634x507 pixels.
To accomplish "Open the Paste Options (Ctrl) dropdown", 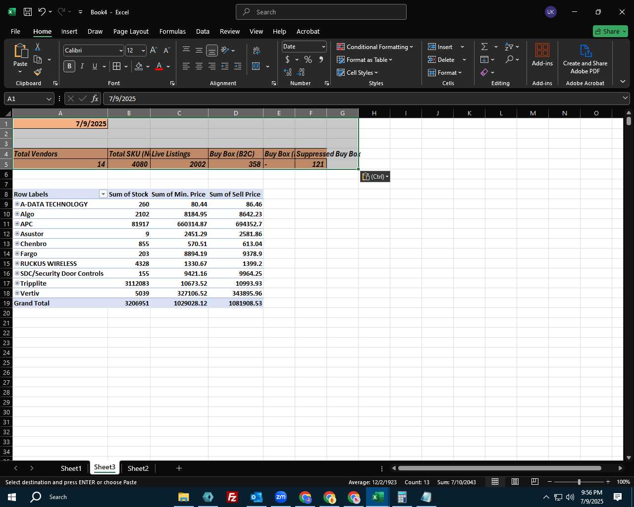I will [375, 176].
